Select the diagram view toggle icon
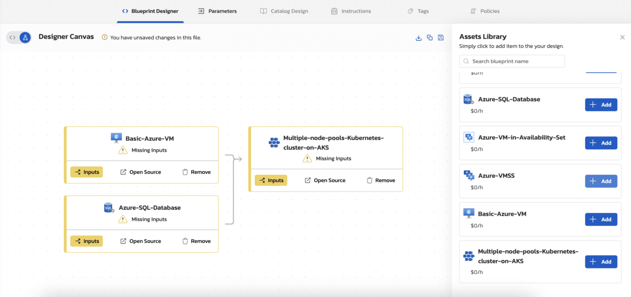631x297 pixels. [x=25, y=37]
